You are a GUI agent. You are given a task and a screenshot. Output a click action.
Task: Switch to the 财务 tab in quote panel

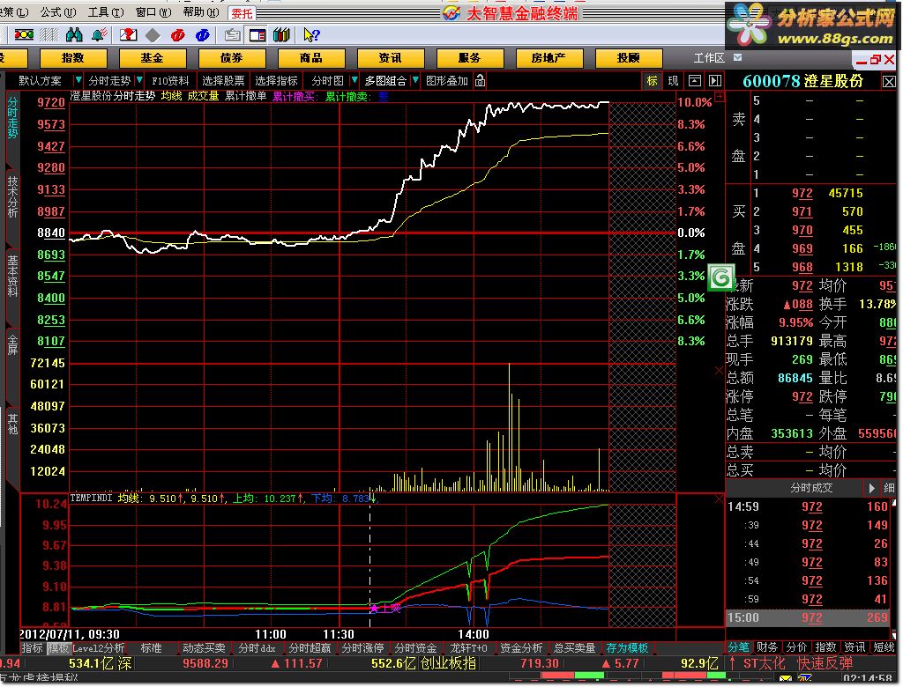tap(768, 647)
